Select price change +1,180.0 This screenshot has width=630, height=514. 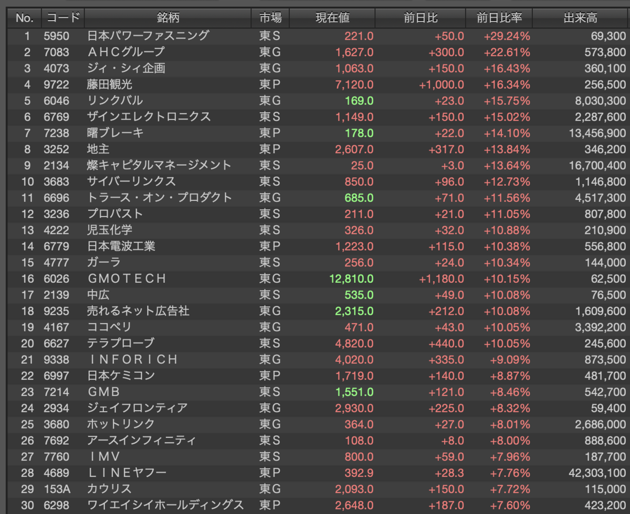coord(442,279)
